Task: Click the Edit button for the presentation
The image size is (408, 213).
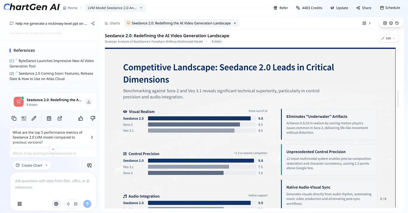Action: coord(388,38)
